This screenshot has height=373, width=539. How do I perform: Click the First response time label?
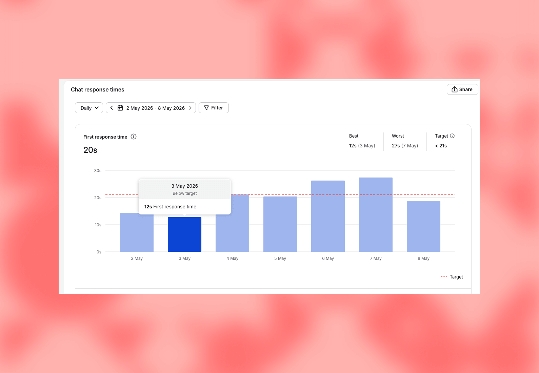(105, 137)
